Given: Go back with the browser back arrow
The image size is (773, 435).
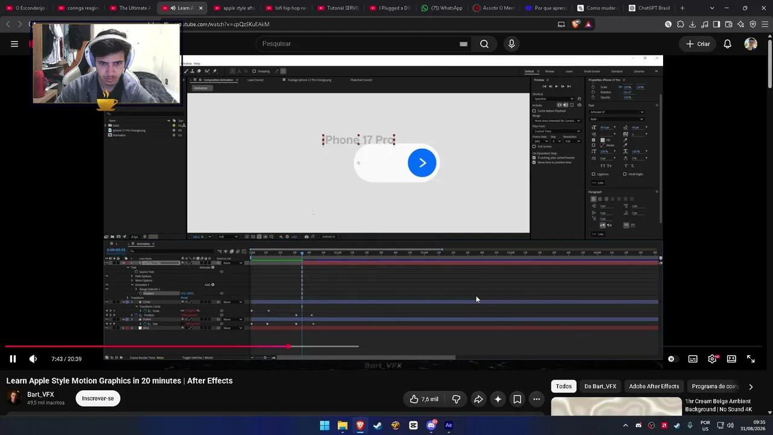Looking at the screenshot, I should (8, 24).
